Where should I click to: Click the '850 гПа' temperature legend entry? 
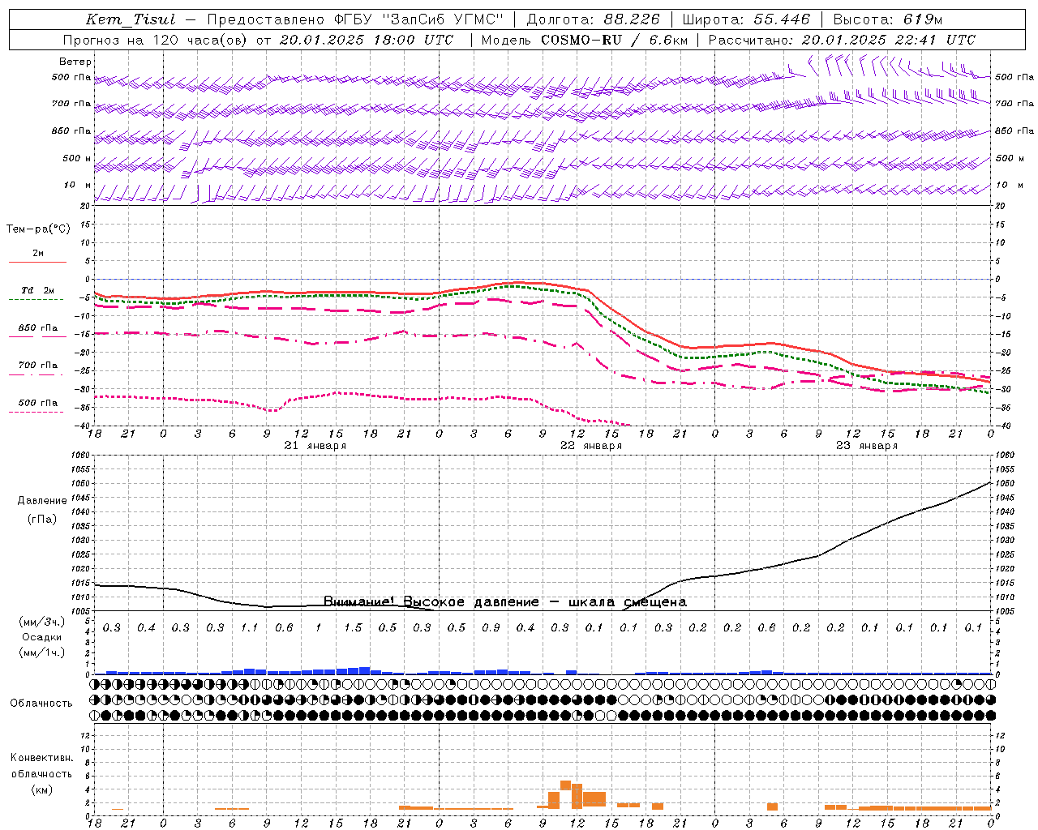tap(38, 328)
